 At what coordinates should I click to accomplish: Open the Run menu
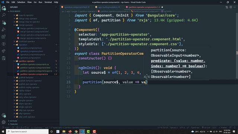point(41,2)
